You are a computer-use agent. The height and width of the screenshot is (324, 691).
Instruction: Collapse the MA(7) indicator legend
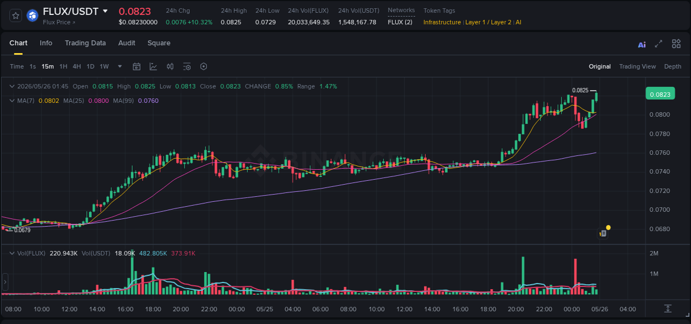(x=12, y=101)
